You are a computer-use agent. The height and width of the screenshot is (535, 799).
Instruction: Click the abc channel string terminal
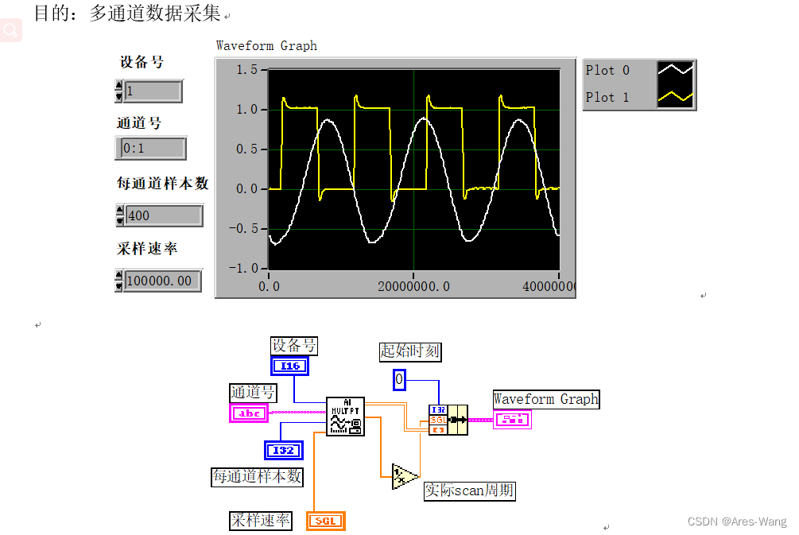pos(249,413)
